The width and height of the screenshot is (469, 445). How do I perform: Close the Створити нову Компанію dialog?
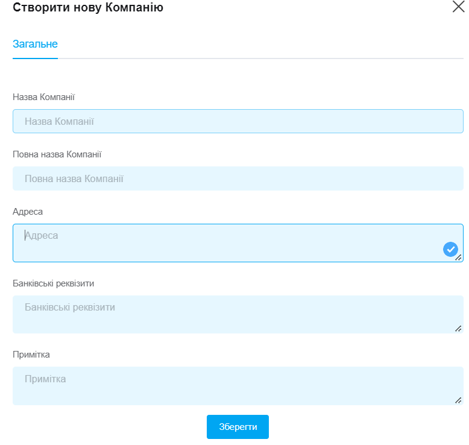[x=458, y=7]
